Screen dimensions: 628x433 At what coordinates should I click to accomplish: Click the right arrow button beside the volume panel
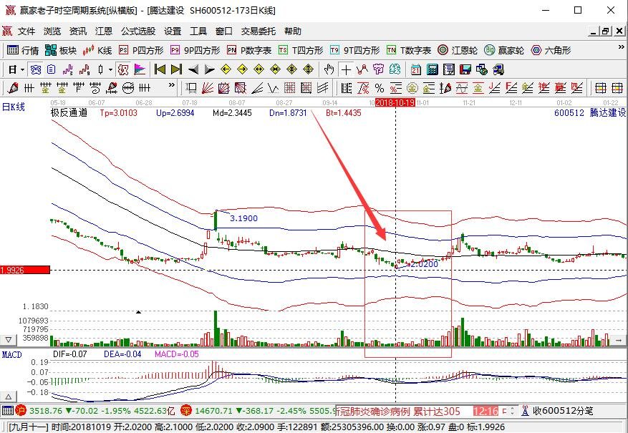coord(619,340)
